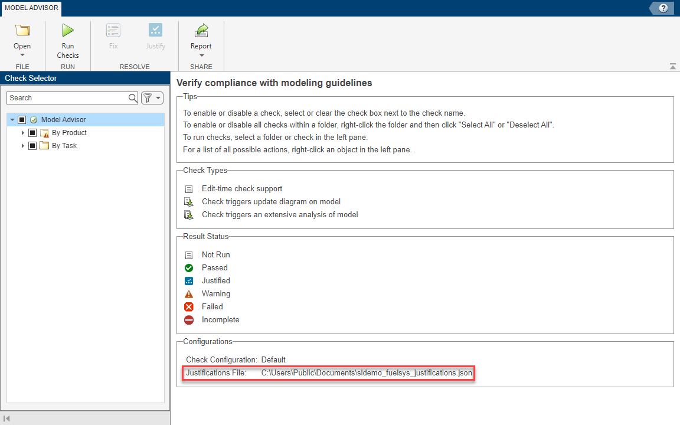Open the help question mark icon
Screen dimensions: 680x425
point(663,8)
